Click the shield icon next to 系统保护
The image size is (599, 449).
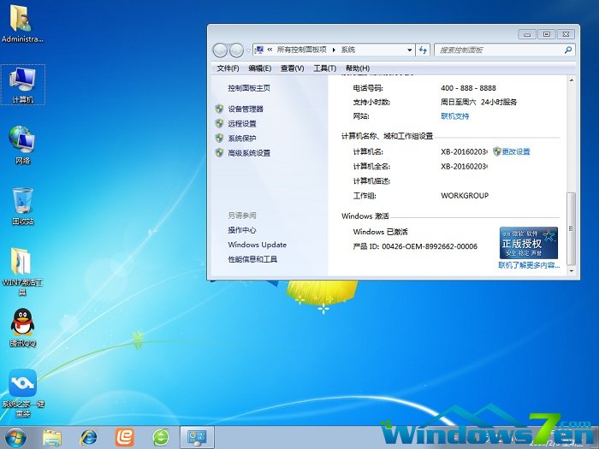pos(219,138)
